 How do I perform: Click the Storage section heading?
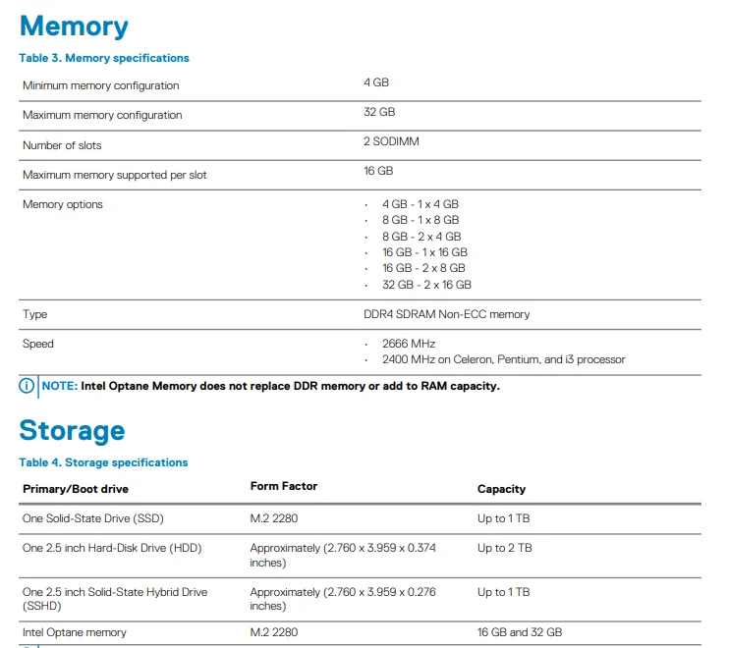[72, 430]
